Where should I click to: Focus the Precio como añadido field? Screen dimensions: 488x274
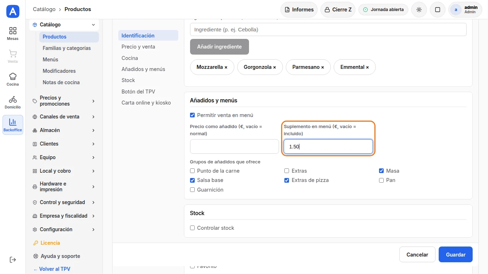tap(234, 147)
